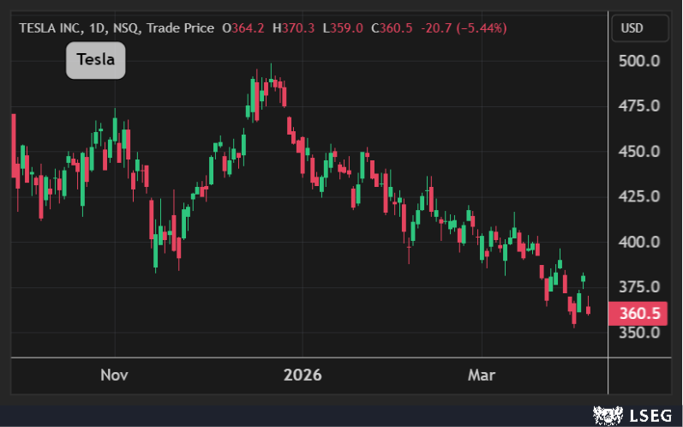The width and height of the screenshot is (683, 427).
Task: Click the 425.0 price axis label
Action: point(638,196)
